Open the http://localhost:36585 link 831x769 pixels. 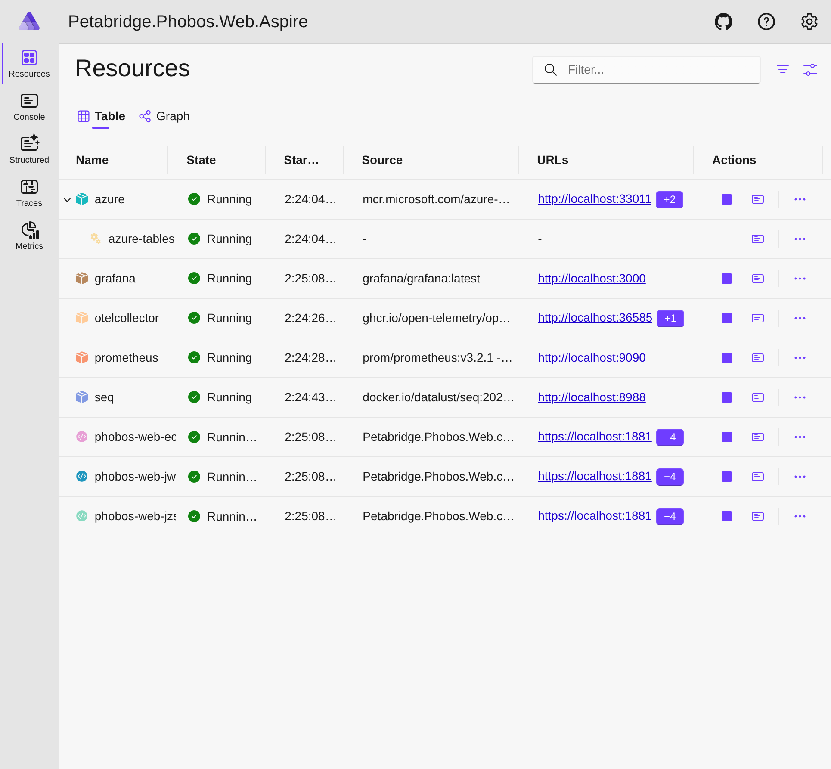coord(595,318)
